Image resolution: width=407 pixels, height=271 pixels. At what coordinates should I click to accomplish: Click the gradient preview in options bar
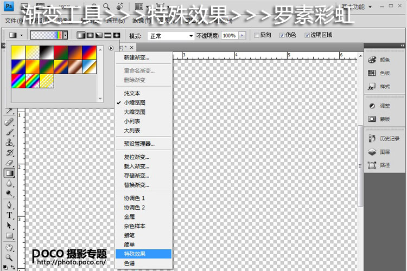[x=47, y=35]
